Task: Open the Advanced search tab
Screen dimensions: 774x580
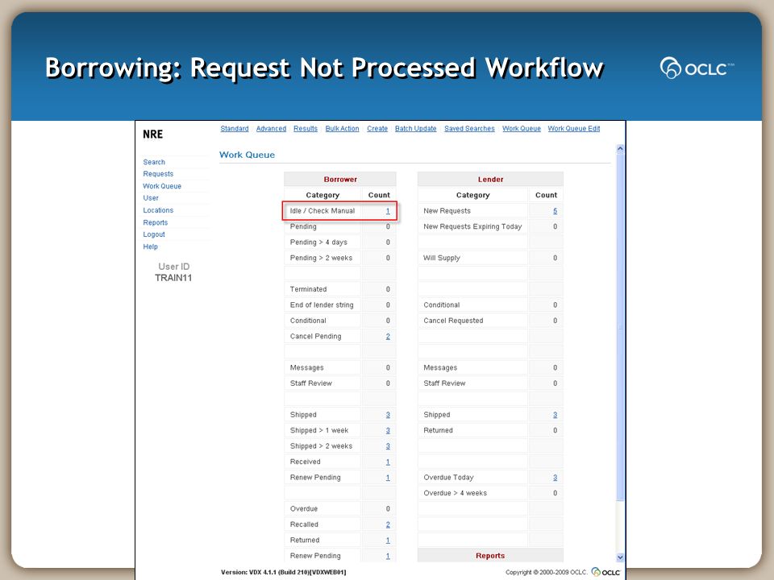Action: 271,129
